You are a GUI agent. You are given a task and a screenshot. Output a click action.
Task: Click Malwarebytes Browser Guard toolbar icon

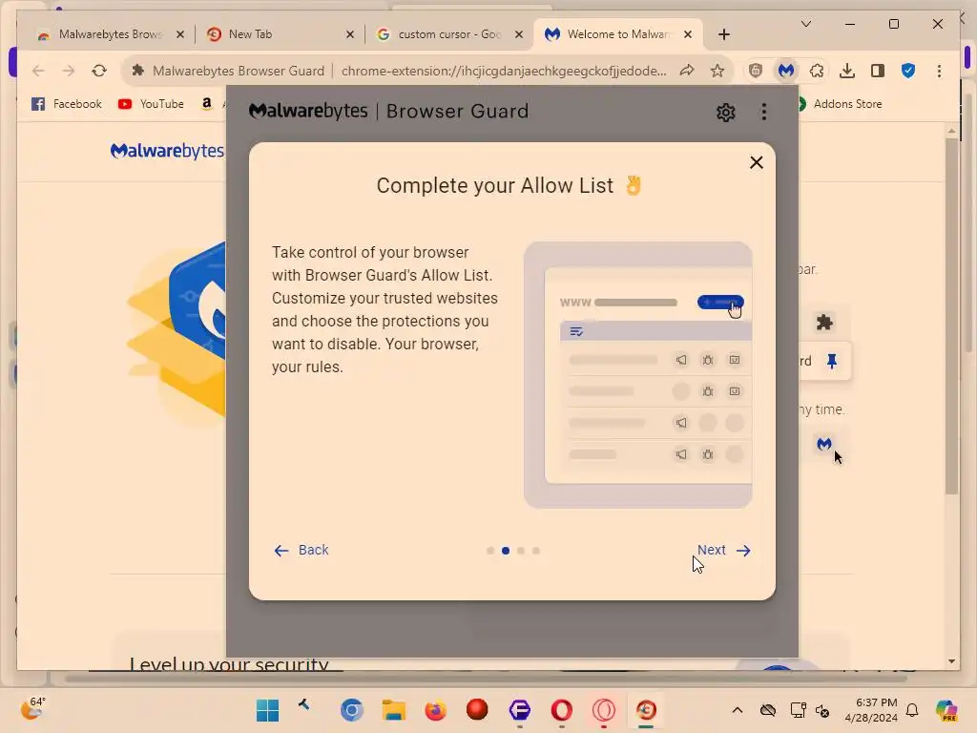pos(786,71)
